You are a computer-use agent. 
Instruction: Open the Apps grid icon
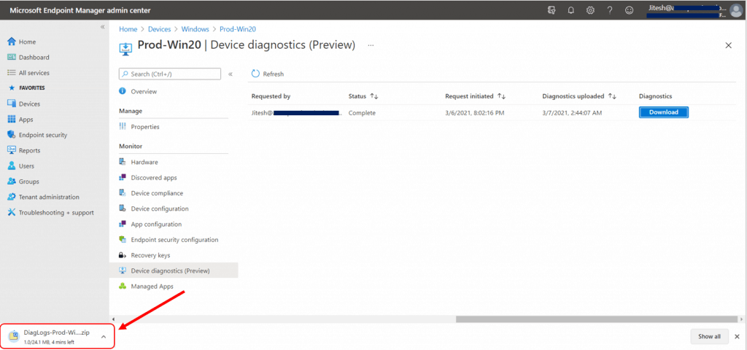pyautogui.click(x=12, y=120)
